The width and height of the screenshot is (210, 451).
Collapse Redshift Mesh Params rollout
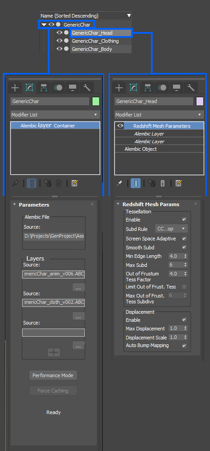click(x=118, y=205)
